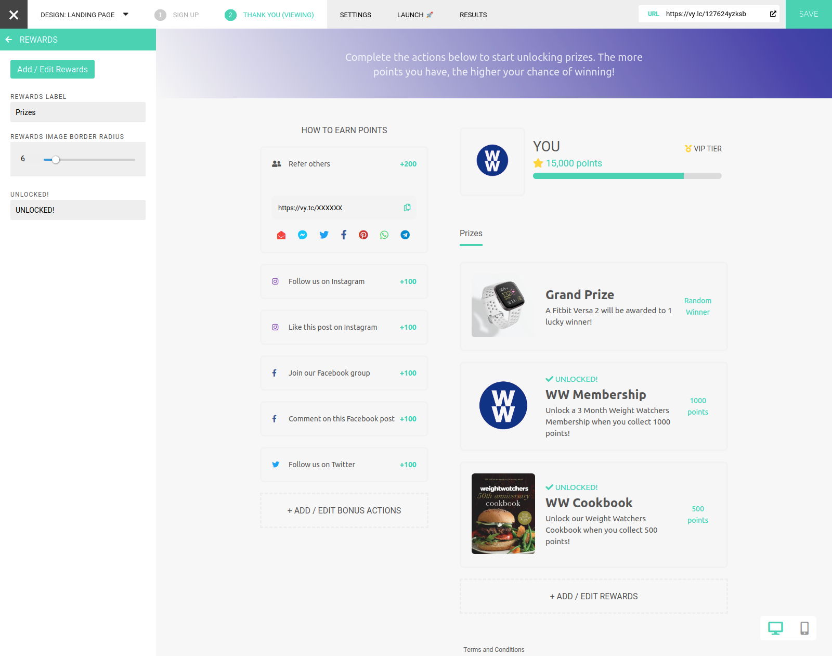Click the WW Cookbook reward title
832x656 pixels.
(x=589, y=503)
